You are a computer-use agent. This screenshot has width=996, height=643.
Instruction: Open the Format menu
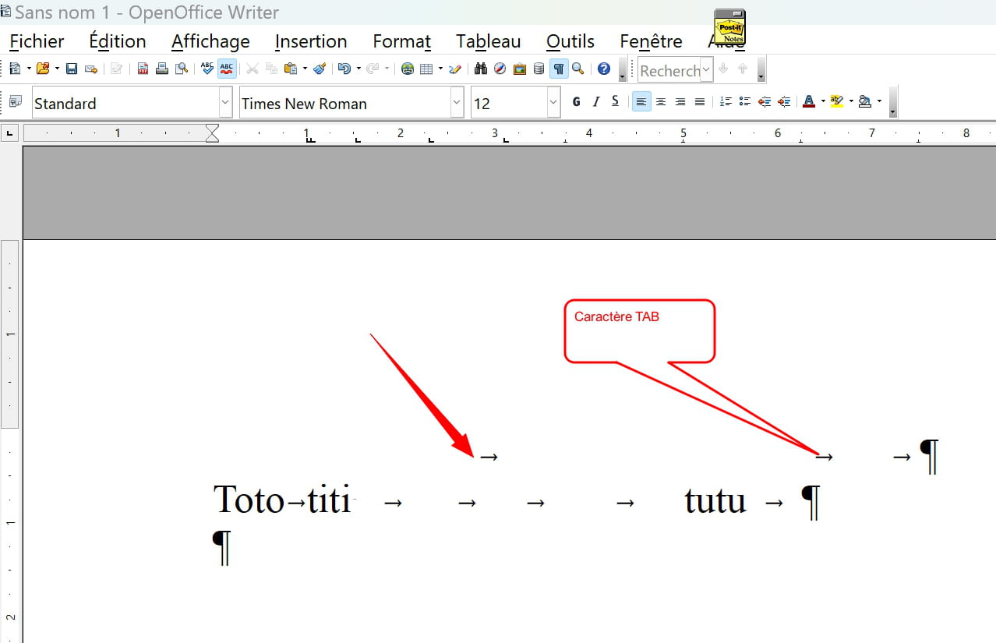tap(401, 41)
